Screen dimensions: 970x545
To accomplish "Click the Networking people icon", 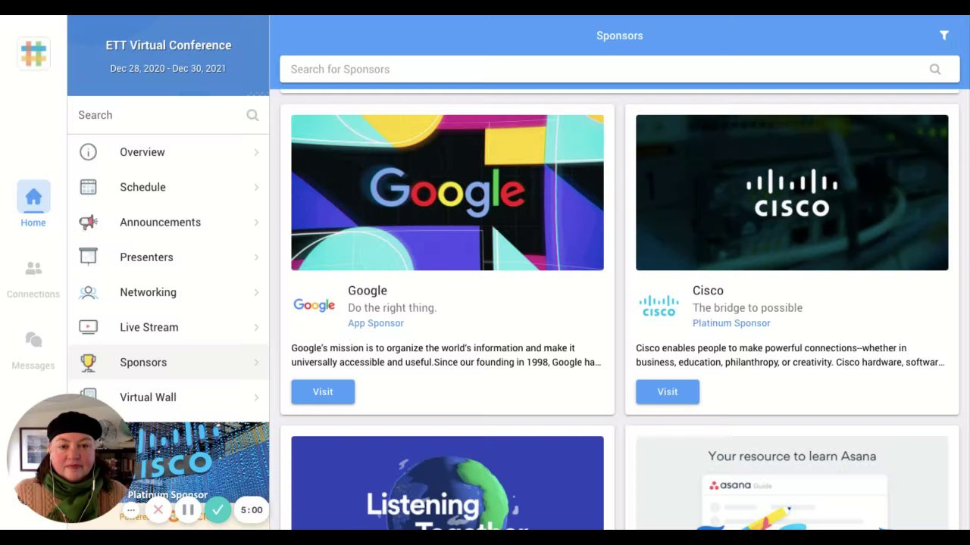I will (89, 292).
